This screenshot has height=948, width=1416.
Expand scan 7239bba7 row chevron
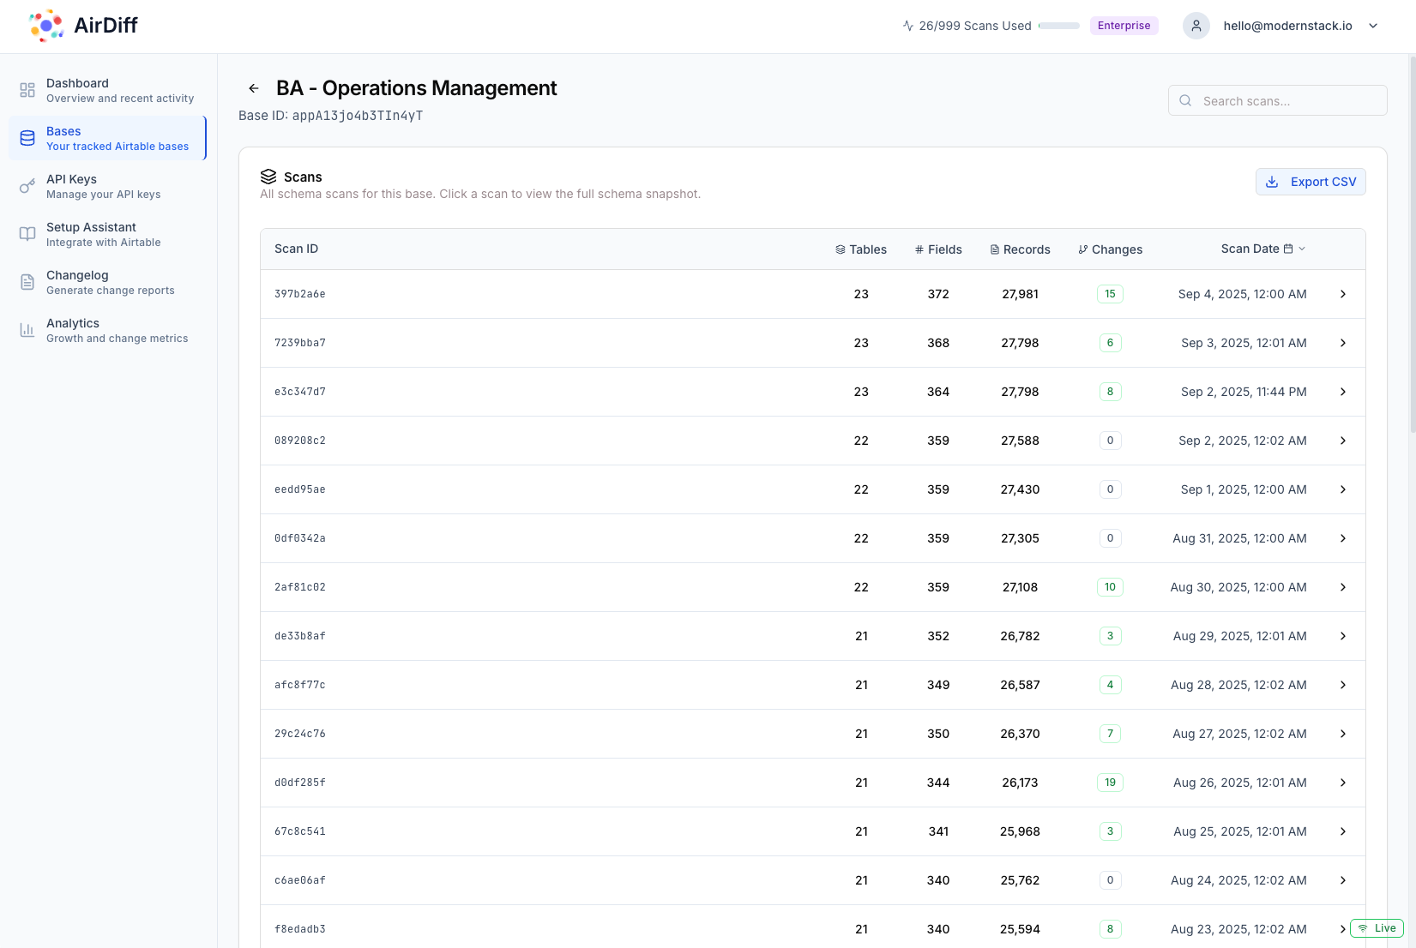click(1343, 343)
